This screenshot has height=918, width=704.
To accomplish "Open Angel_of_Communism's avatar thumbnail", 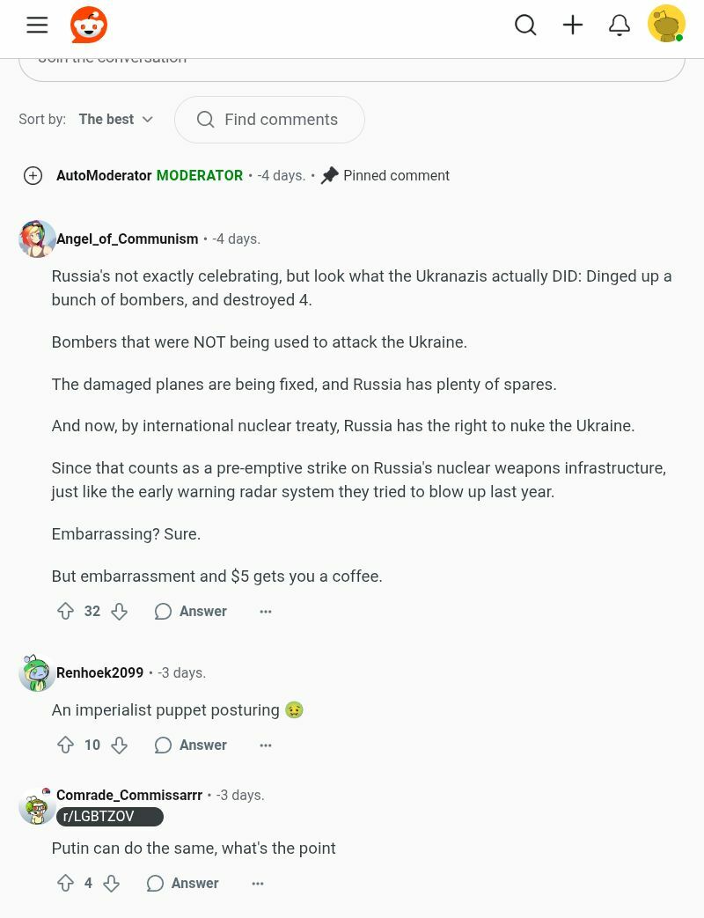I will coord(37,239).
